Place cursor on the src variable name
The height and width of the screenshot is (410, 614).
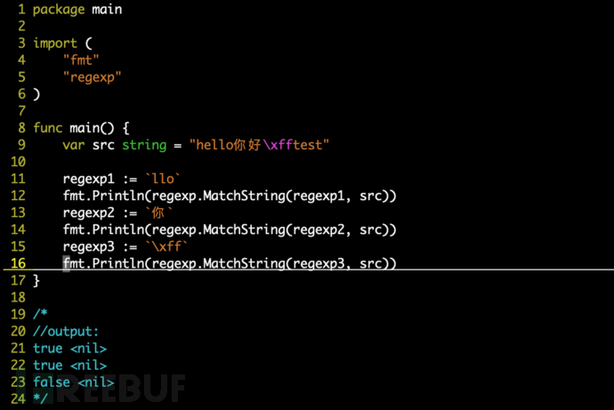[103, 145]
